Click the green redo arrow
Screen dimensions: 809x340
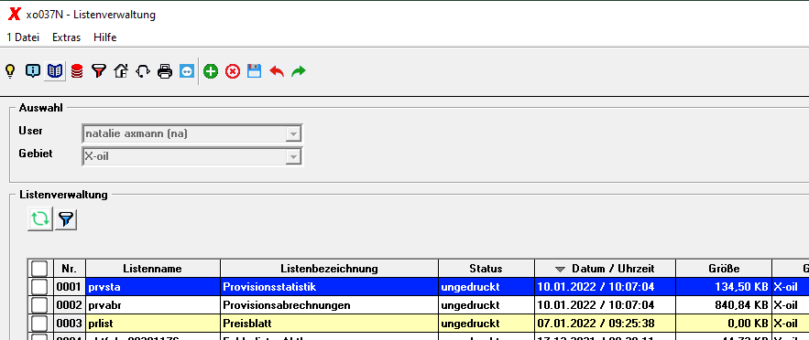click(x=298, y=71)
